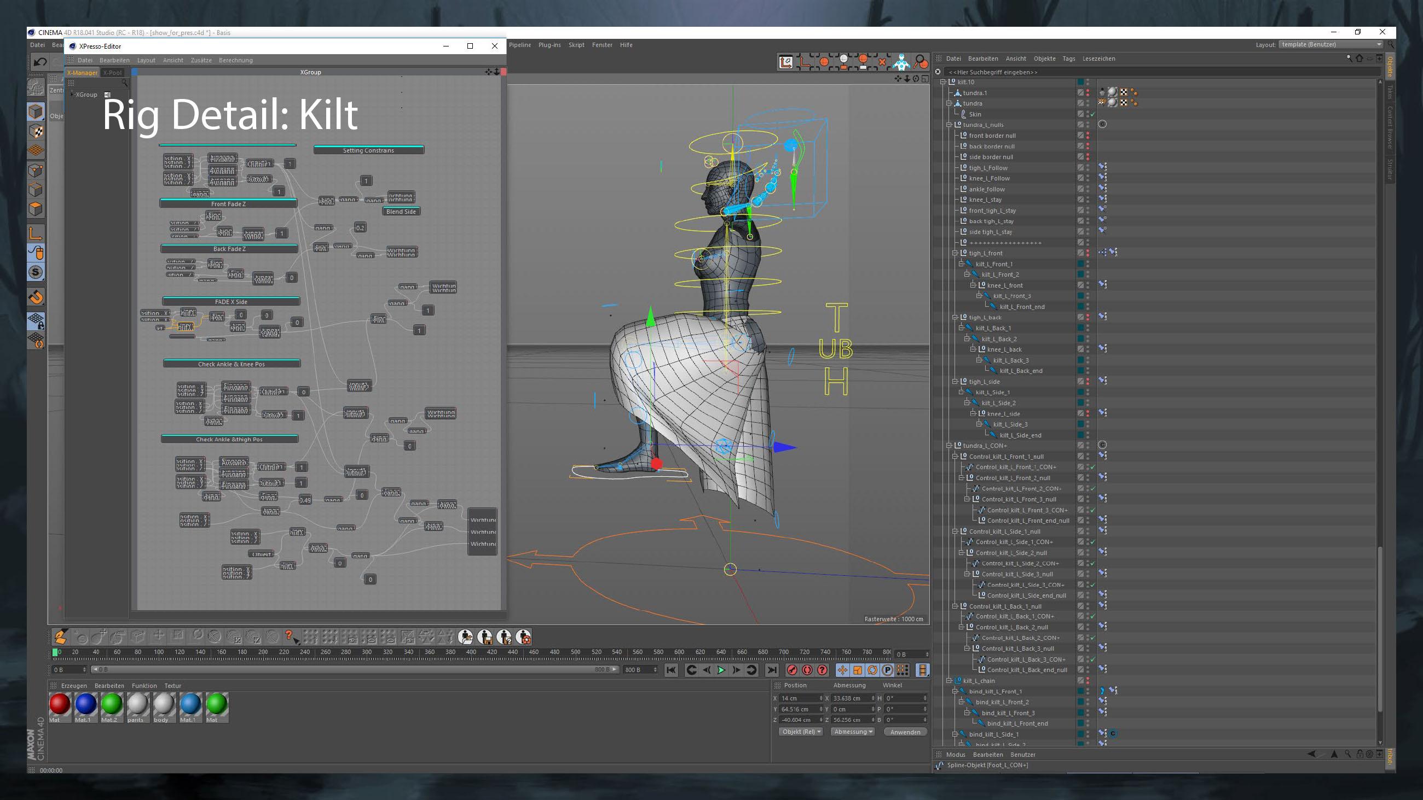Collapse the tigh_L_front hierarchy
Viewport: 1423px width, 800px height.
point(955,253)
